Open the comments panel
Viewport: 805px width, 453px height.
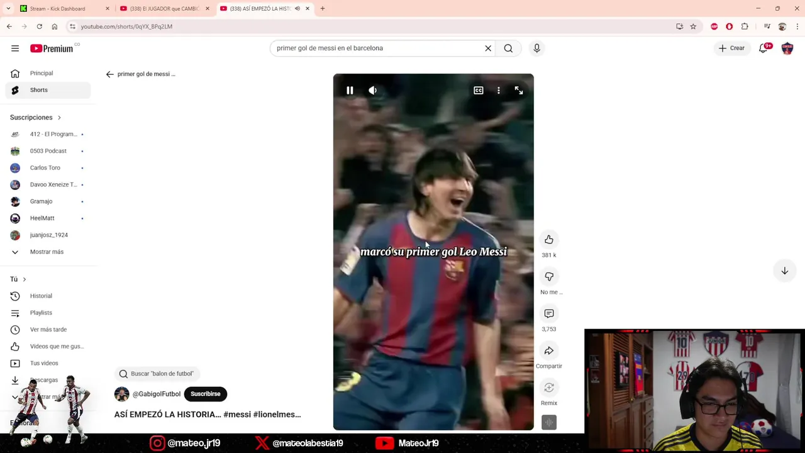[x=549, y=313]
